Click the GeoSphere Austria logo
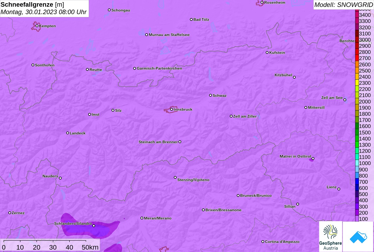 [x=330, y=237]
